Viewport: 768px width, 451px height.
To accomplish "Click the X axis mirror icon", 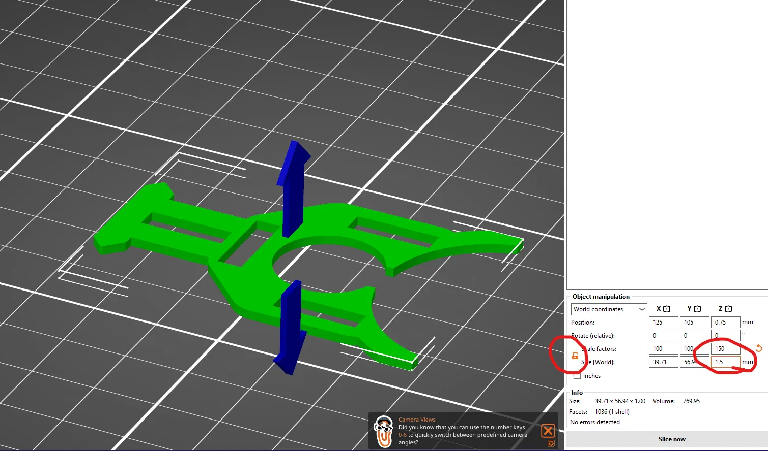I will (x=667, y=309).
